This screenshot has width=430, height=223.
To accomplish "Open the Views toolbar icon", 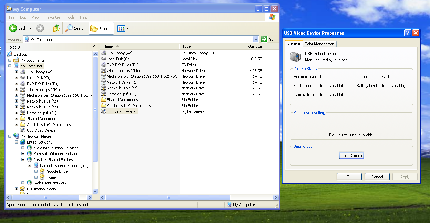I will 121,29.
